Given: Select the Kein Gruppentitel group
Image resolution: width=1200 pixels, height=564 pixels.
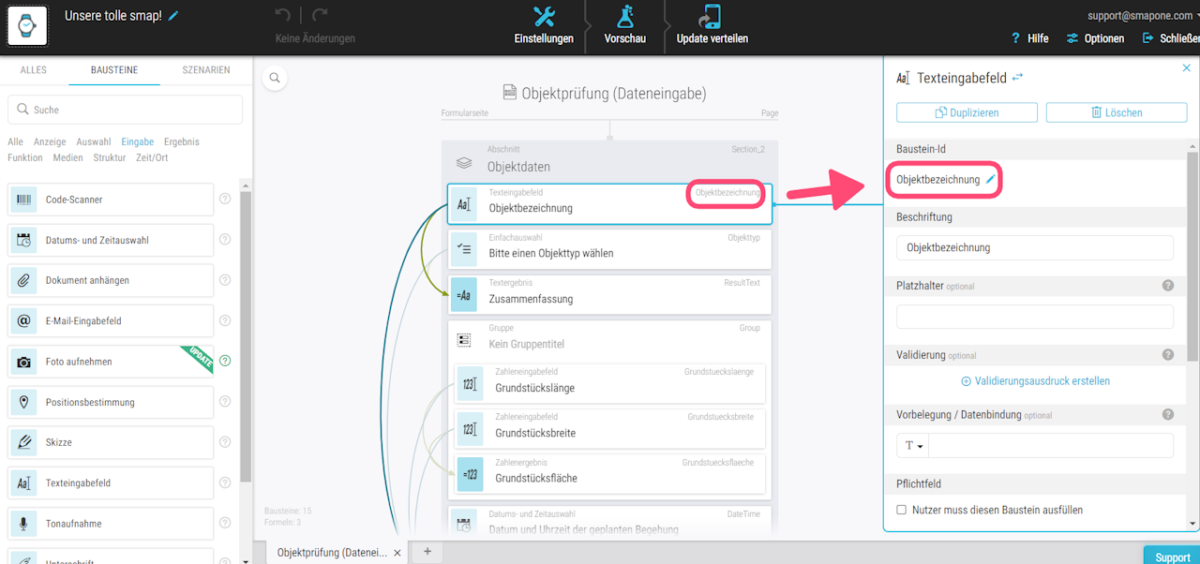Looking at the screenshot, I should [609, 339].
